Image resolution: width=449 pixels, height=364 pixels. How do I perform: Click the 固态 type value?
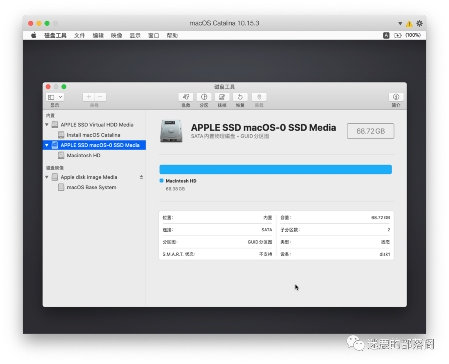coord(385,242)
